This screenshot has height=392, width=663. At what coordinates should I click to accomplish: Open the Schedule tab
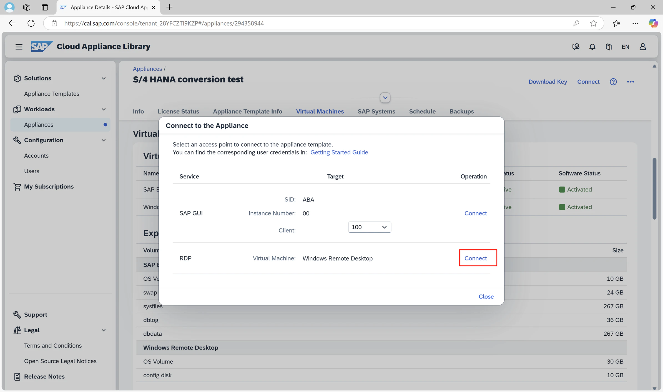(x=422, y=111)
